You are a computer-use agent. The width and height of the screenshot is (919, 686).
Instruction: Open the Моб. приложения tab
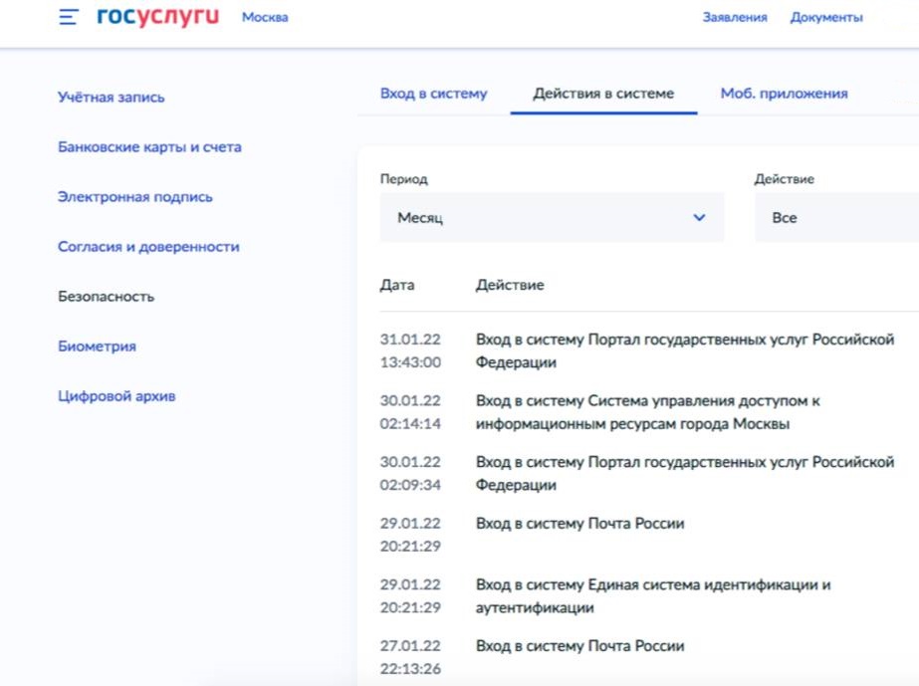pyautogui.click(x=785, y=94)
